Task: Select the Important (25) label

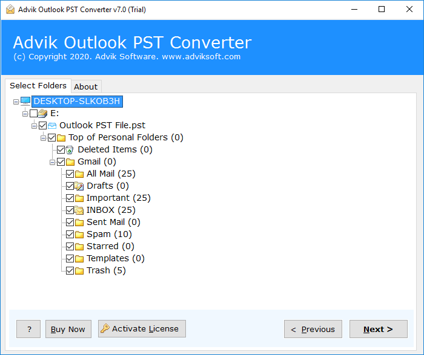Action: coord(119,198)
